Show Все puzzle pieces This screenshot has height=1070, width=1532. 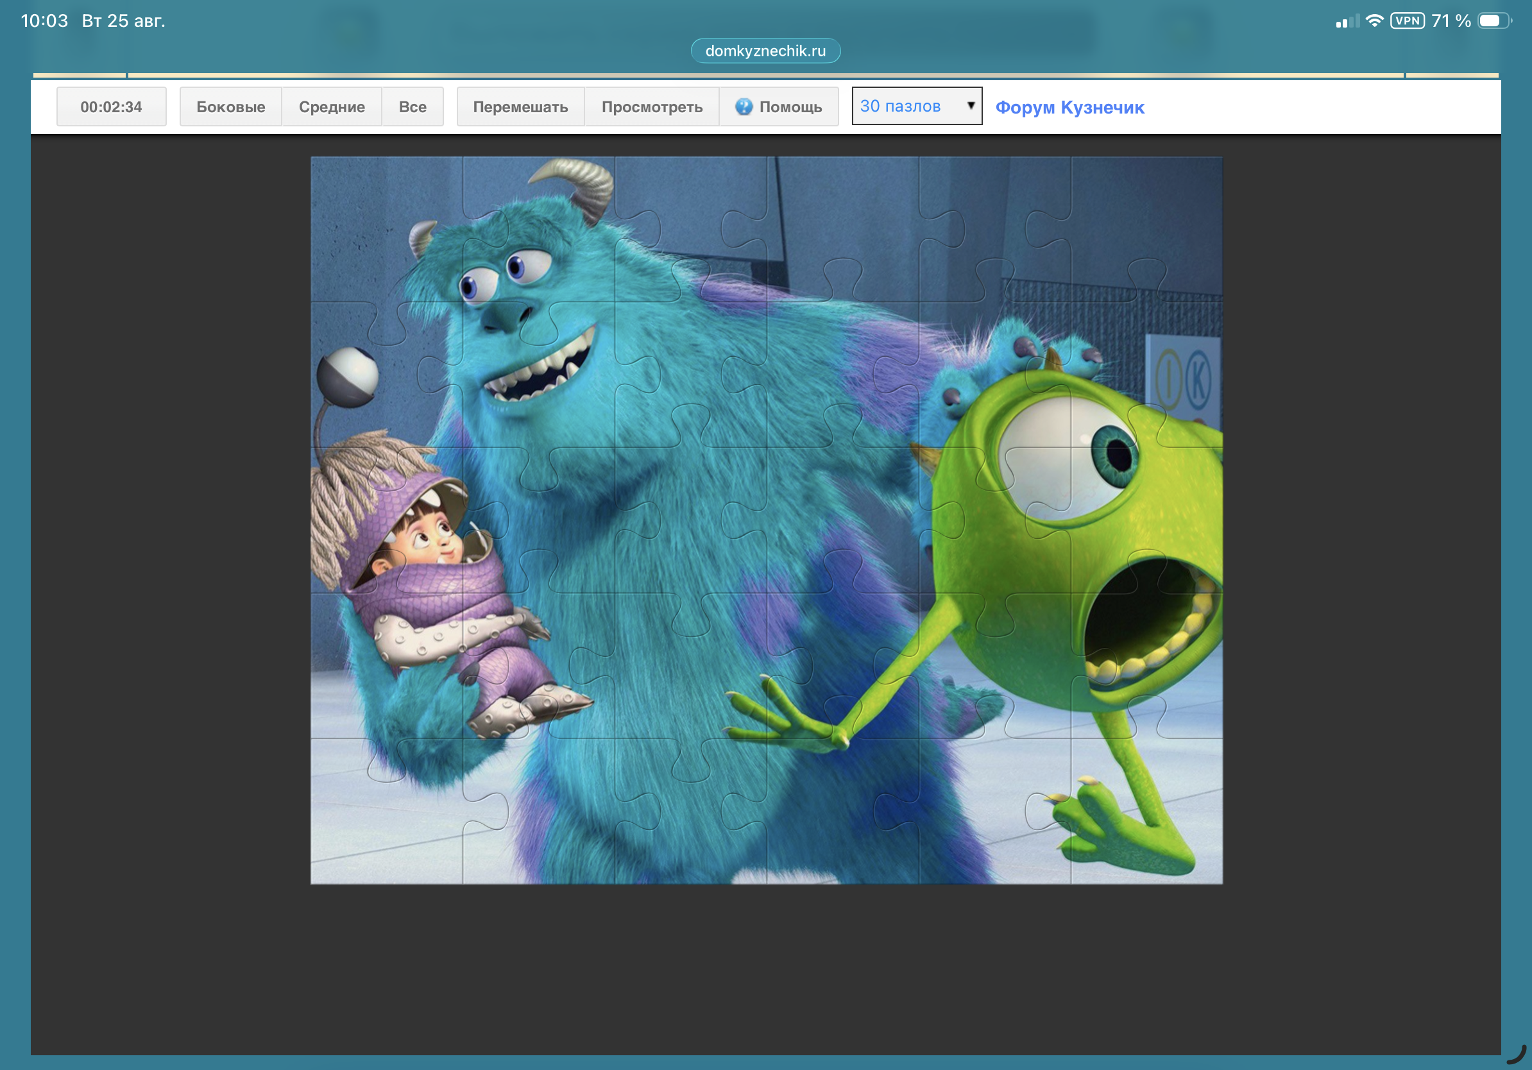coord(413,106)
